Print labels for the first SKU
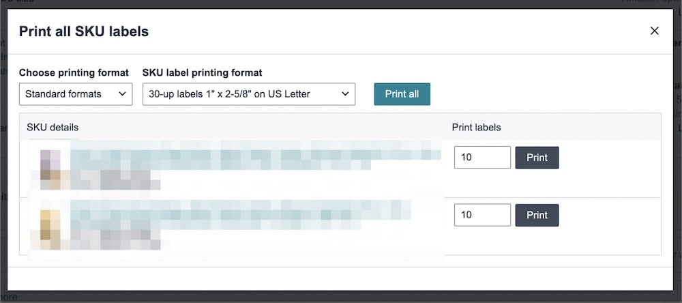This screenshot has width=682, height=303. [x=537, y=158]
